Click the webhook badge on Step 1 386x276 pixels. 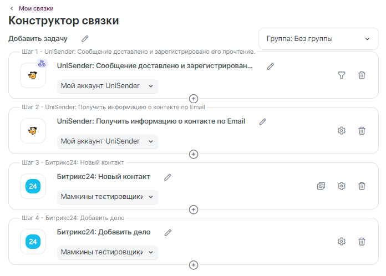pyautogui.click(x=42, y=64)
